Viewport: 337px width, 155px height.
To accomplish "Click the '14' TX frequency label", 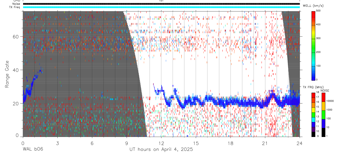I will (x=318, y=112).
